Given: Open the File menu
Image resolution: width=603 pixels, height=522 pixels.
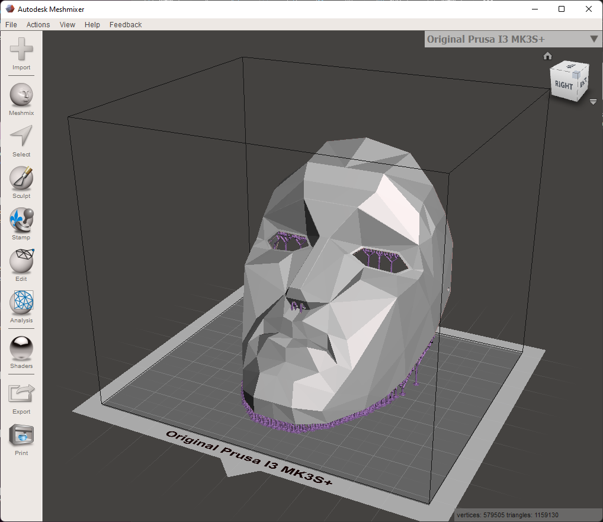Looking at the screenshot, I should [11, 24].
